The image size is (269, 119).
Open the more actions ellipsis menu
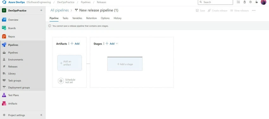254,10
